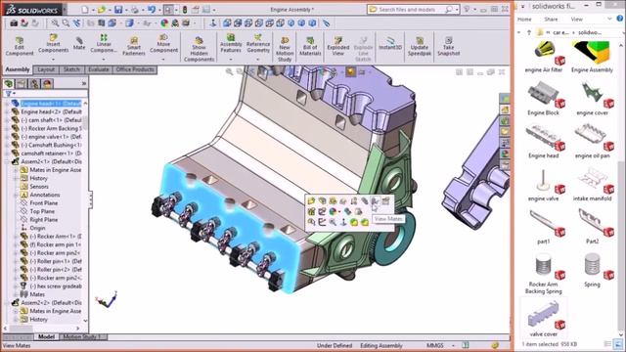
Task: Expand Assem2<2> tree node
Action: (x=7, y=302)
